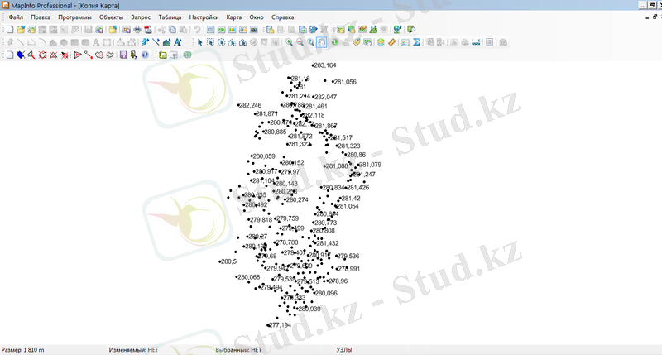Open the Change View zoom dialog icon
This screenshot has height=355, width=662.
(x=311, y=42)
